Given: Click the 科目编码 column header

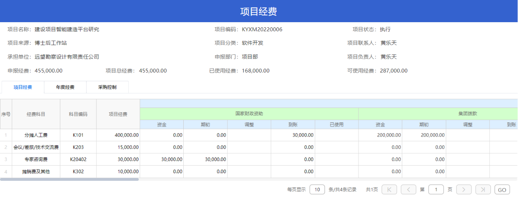Looking at the screenshot, I should tap(78, 114).
